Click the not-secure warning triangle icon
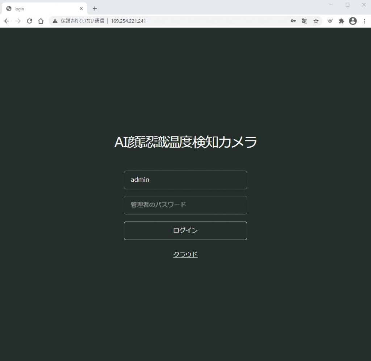 pos(55,21)
